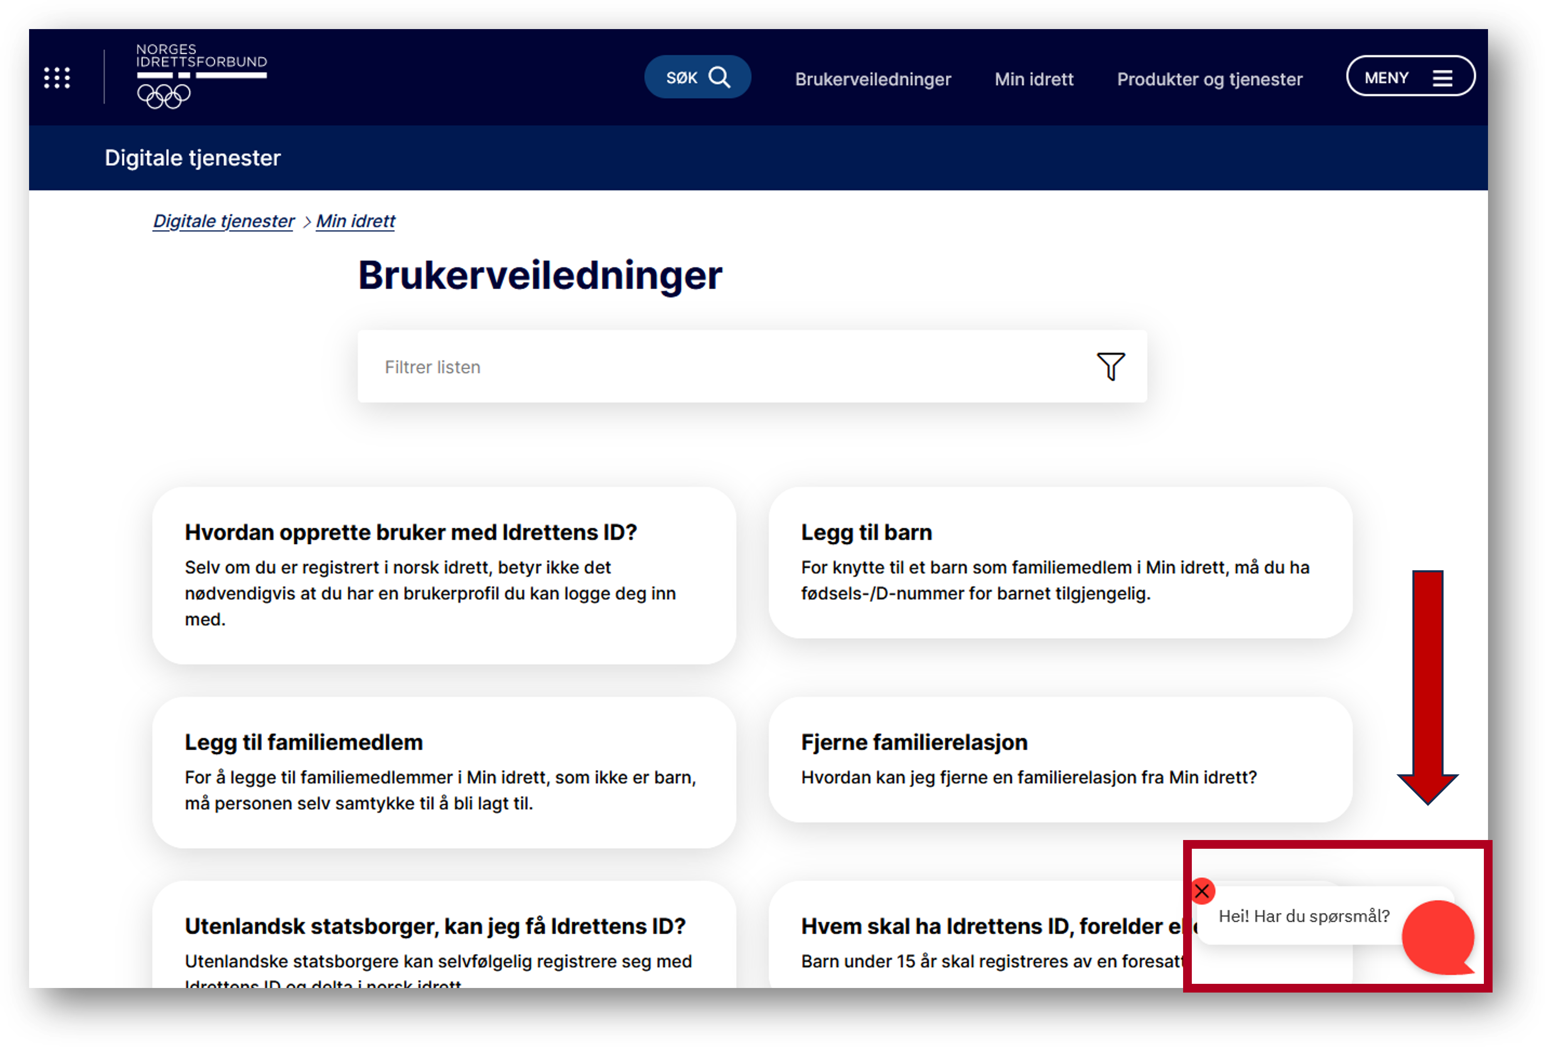The width and height of the screenshot is (1547, 1047).
Task: Click the Norges Idrettsforbund logo
Action: tap(201, 76)
